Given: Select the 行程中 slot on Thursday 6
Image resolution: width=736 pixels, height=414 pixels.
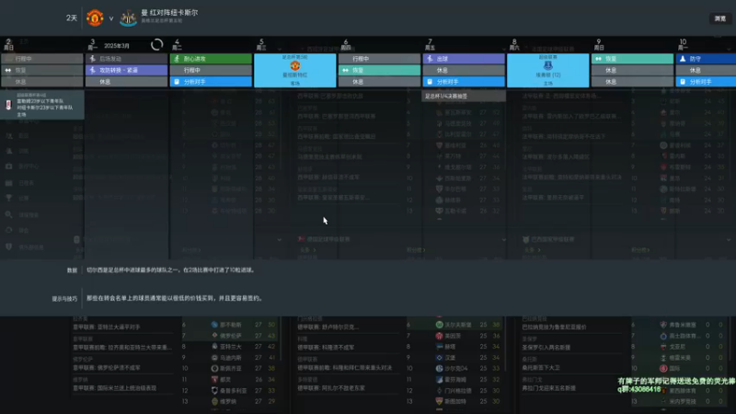Looking at the screenshot, I should click(x=379, y=59).
